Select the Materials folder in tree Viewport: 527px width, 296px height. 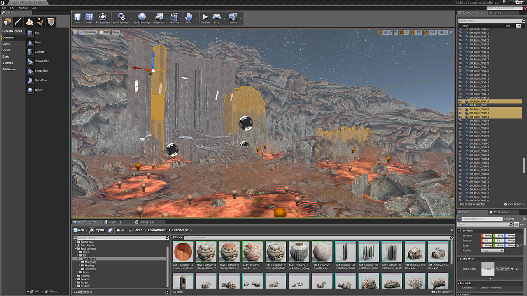click(90, 262)
